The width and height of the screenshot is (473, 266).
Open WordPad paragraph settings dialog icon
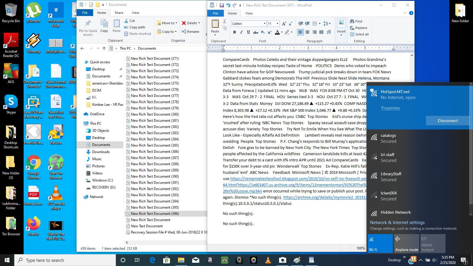[329, 32]
